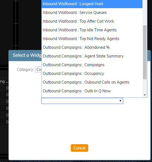Click the Cancel button
The width and height of the screenshot is (152, 162).
coord(80,148)
